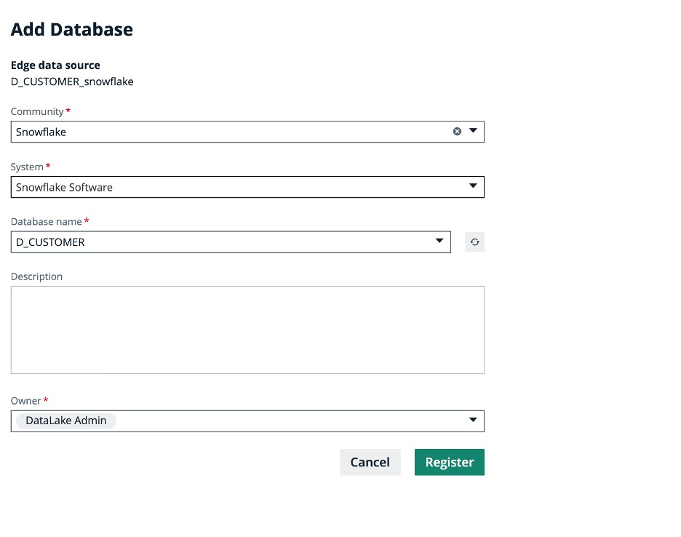
Task: Click the Owner field label
Action: pyautogui.click(x=26, y=401)
